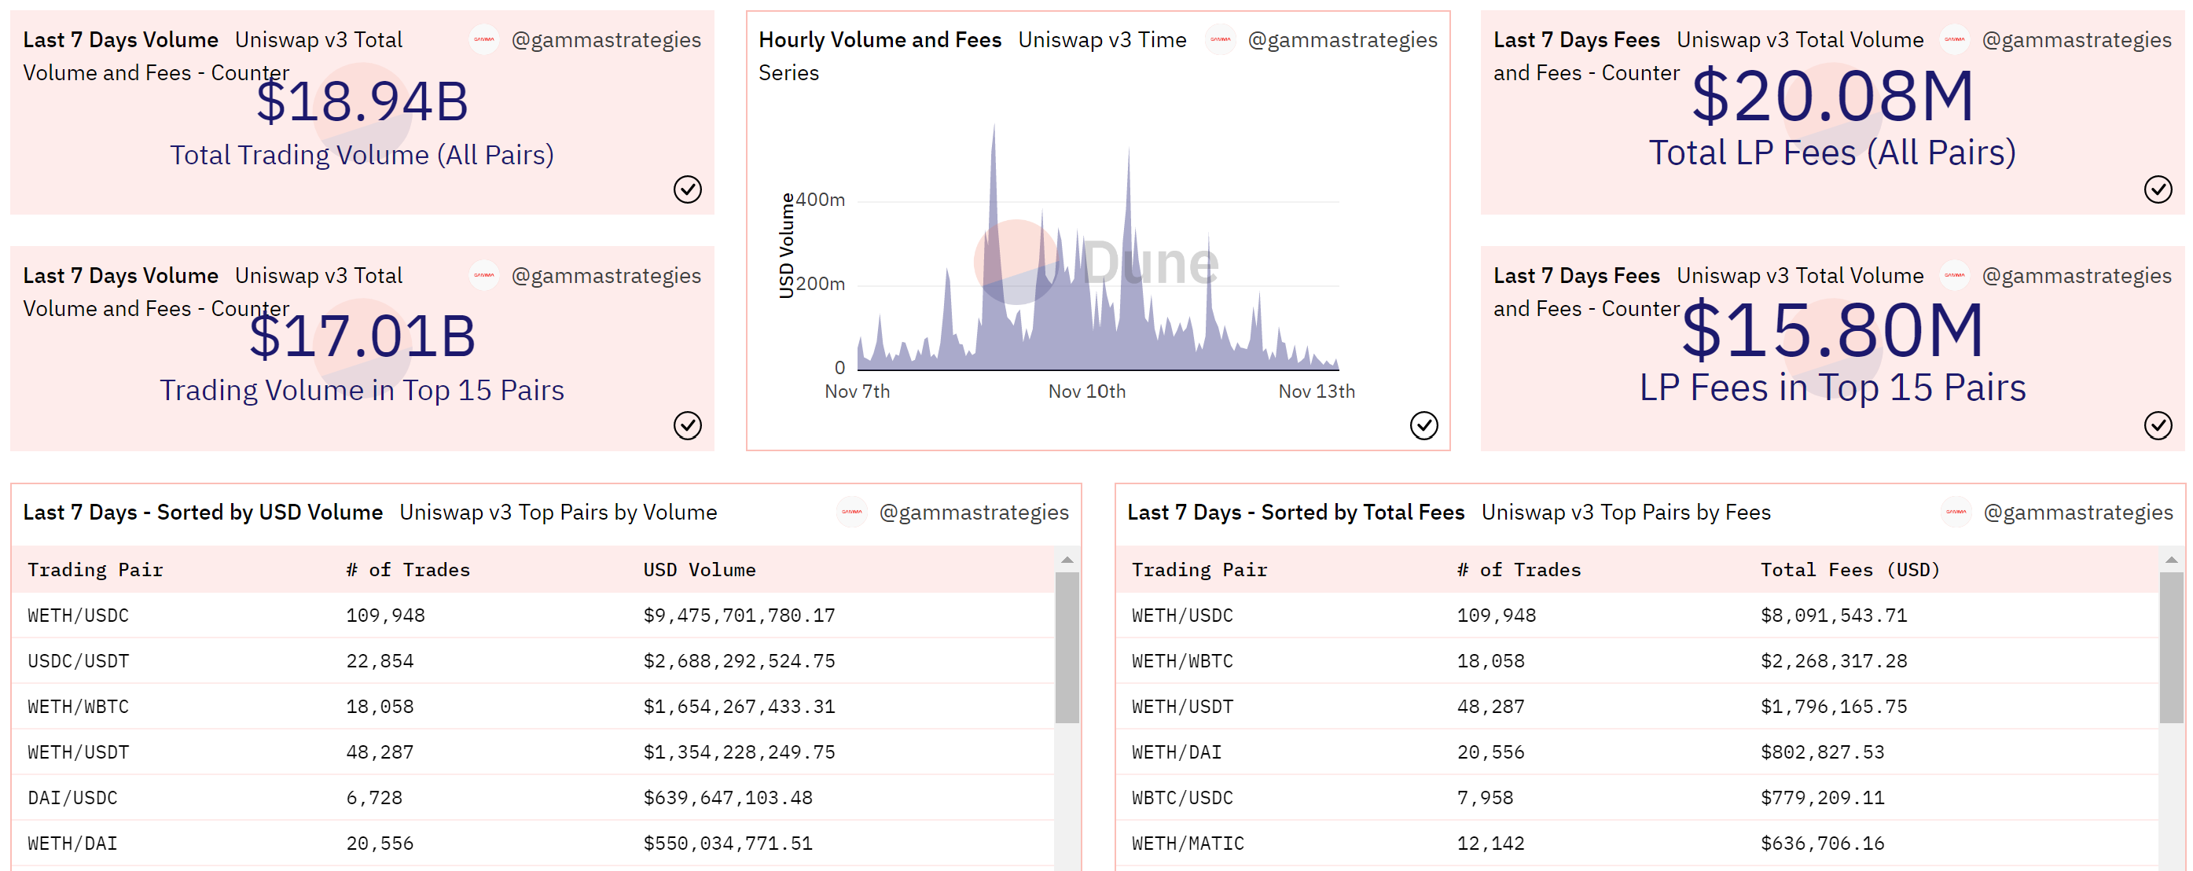The height and width of the screenshot is (871, 2193).
Task: Select the WBTC/USDC row in fees table
Action: click(x=1637, y=798)
